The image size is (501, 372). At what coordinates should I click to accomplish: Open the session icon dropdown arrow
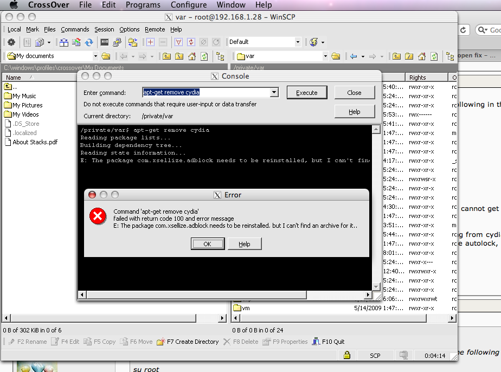[323, 42]
